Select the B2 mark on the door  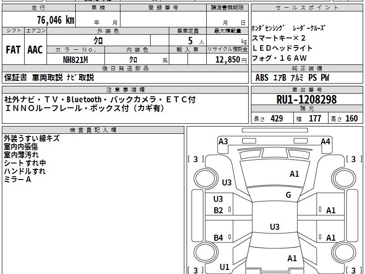(219, 211)
